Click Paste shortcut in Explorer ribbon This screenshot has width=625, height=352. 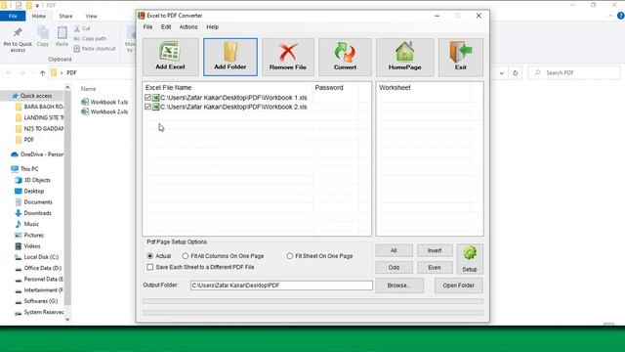(x=95, y=49)
